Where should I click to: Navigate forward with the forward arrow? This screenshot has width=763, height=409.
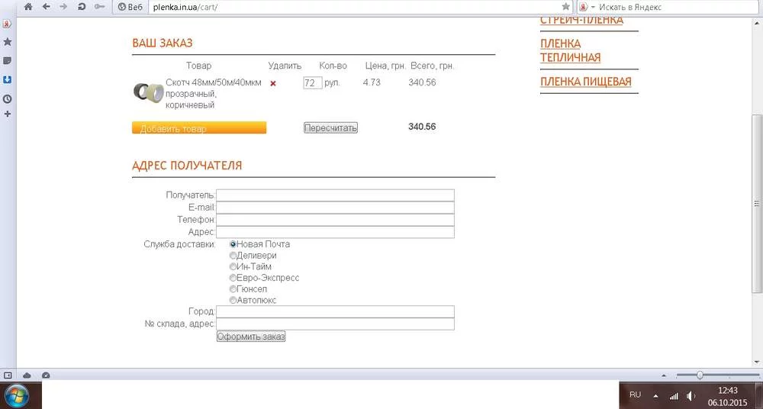pos(63,7)
